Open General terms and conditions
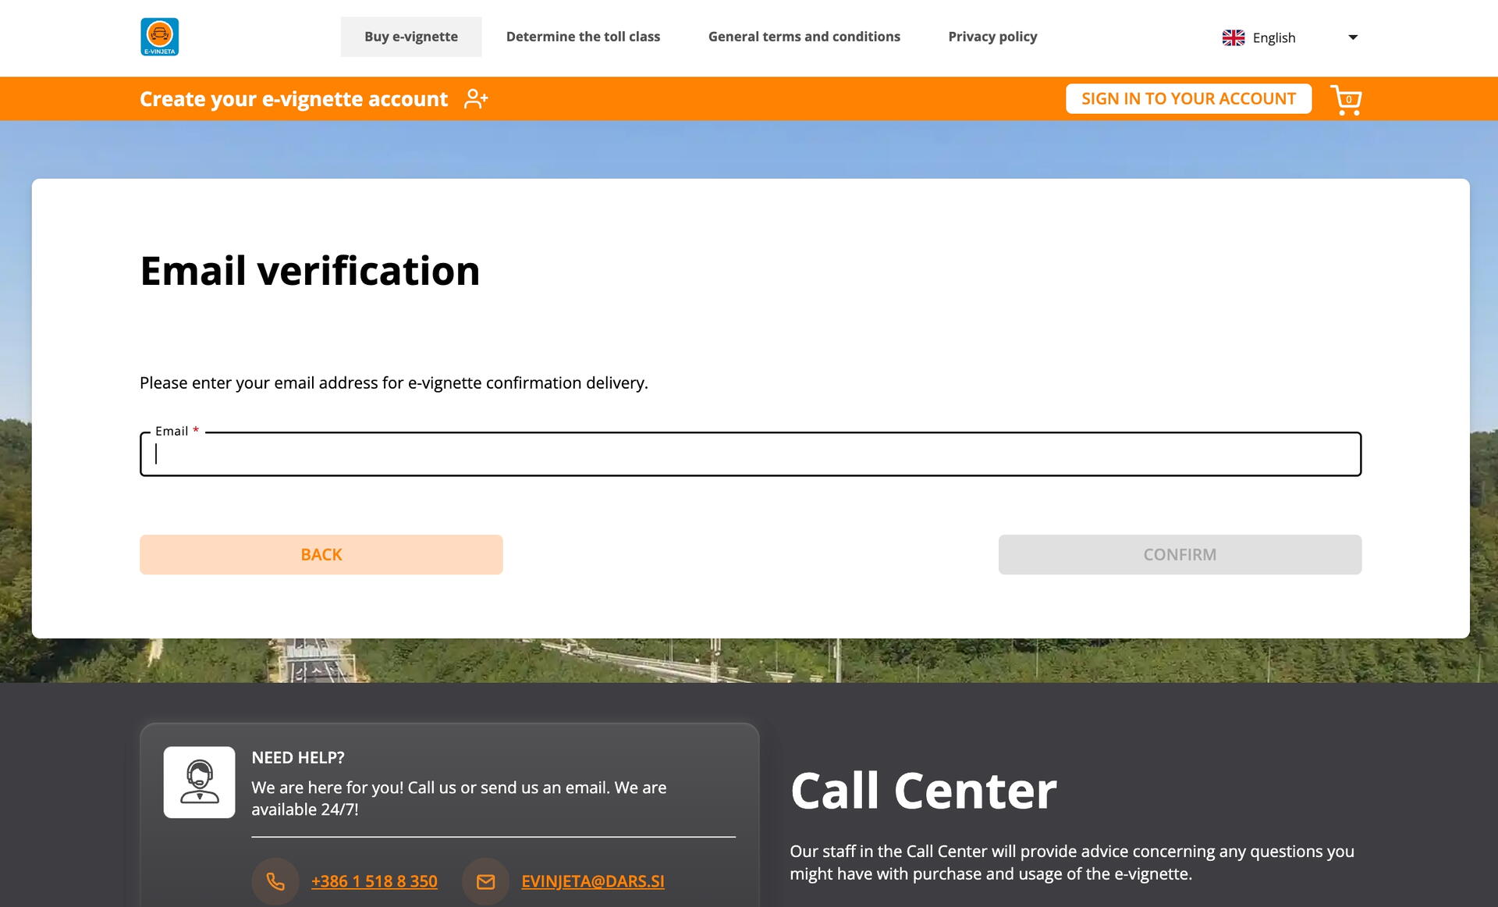1498x907 pixels. pos(804,37)
